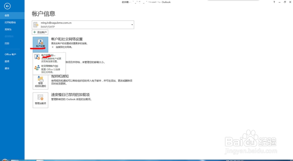Click the 帐户设置 large button
293x161 pixels.
[40, 44]
